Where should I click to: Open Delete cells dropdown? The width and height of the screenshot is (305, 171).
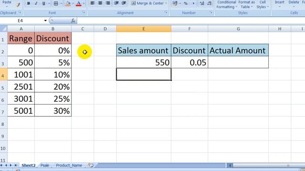point(294,7)
